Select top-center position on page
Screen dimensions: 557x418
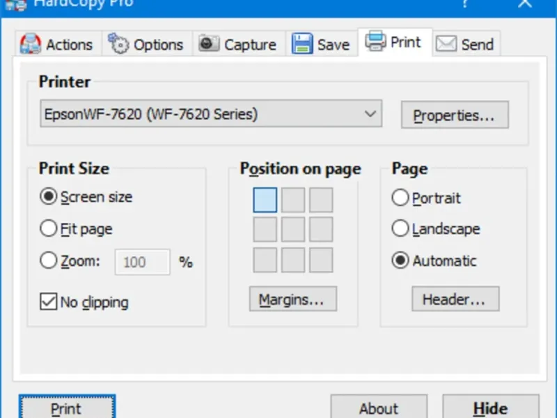293,200
